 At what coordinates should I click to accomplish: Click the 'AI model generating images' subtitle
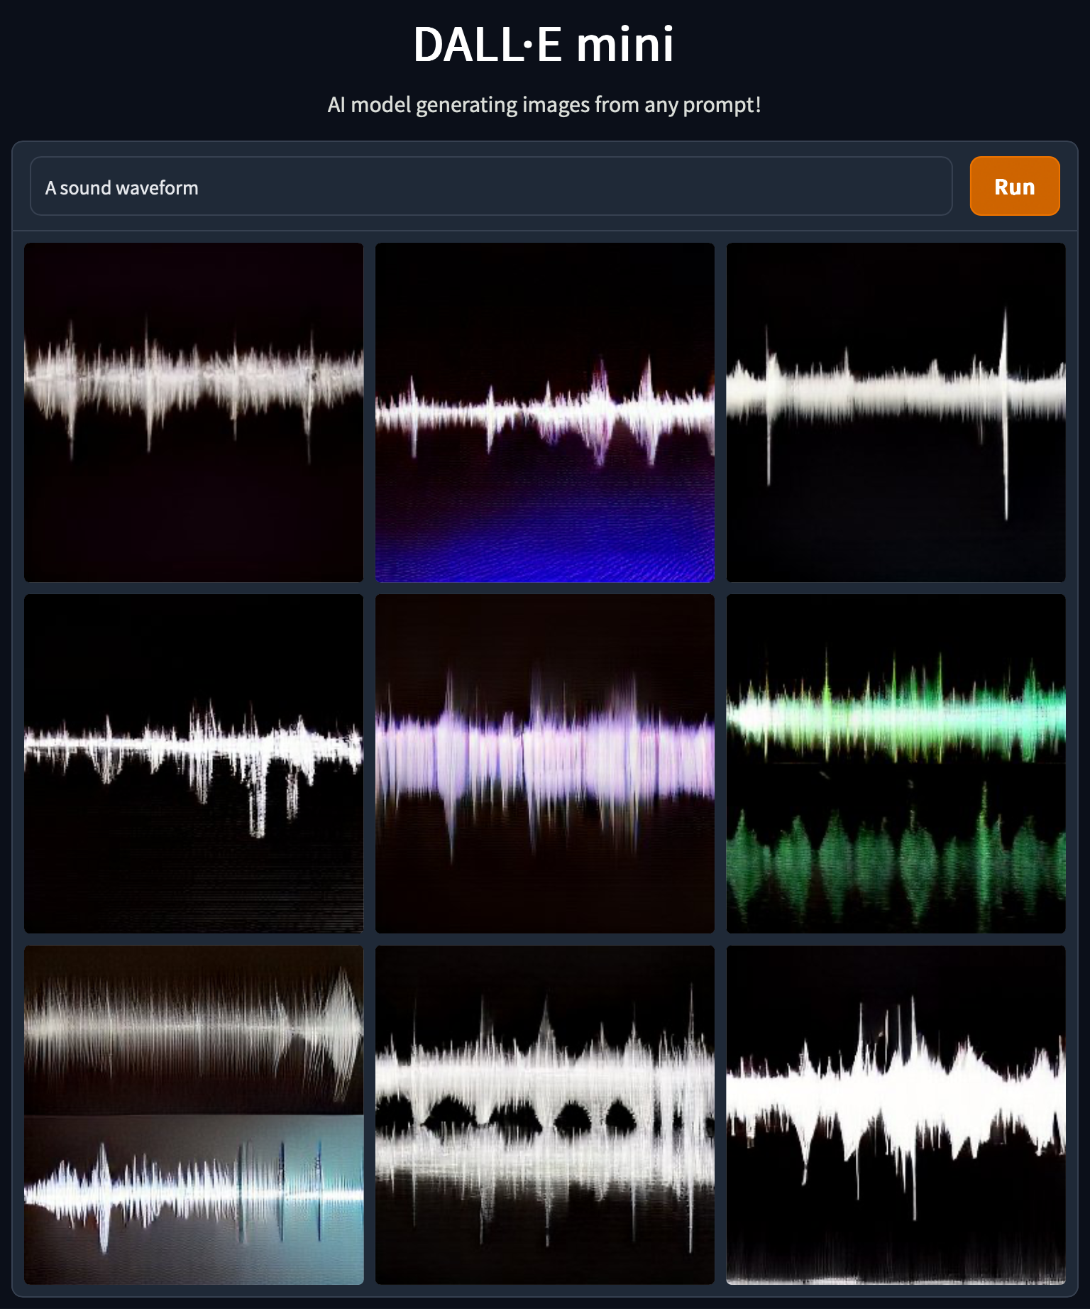(544, 105)
